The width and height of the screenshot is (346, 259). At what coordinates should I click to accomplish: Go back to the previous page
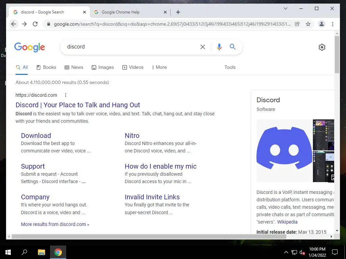click(x=14, y=24)
